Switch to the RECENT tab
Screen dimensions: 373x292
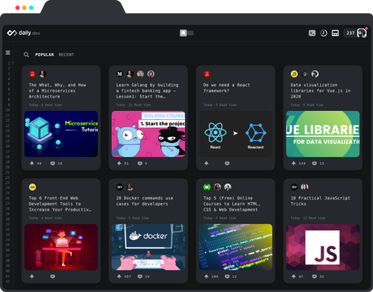coord(66,54)
